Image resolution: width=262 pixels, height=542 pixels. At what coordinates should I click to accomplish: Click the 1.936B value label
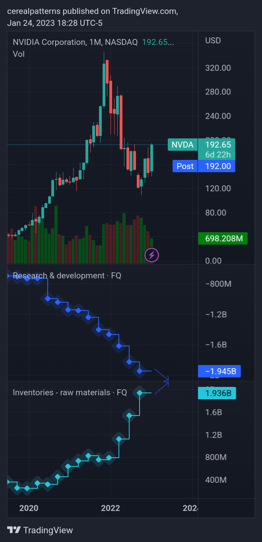(x=217, y=393)
